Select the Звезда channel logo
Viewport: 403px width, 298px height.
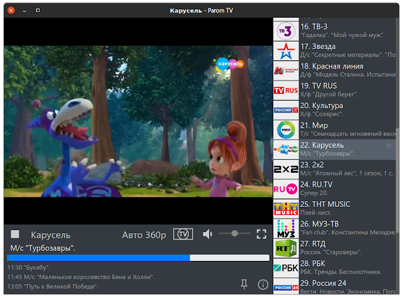[286, 51]
